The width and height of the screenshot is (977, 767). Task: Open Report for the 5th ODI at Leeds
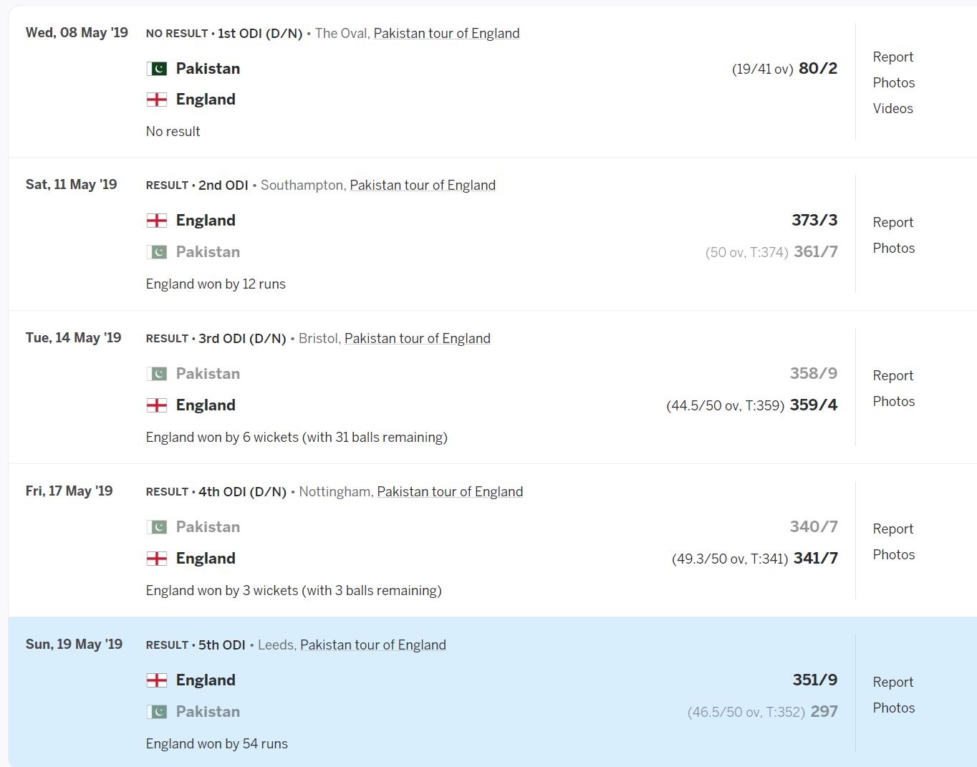click(x=892, y=682)
